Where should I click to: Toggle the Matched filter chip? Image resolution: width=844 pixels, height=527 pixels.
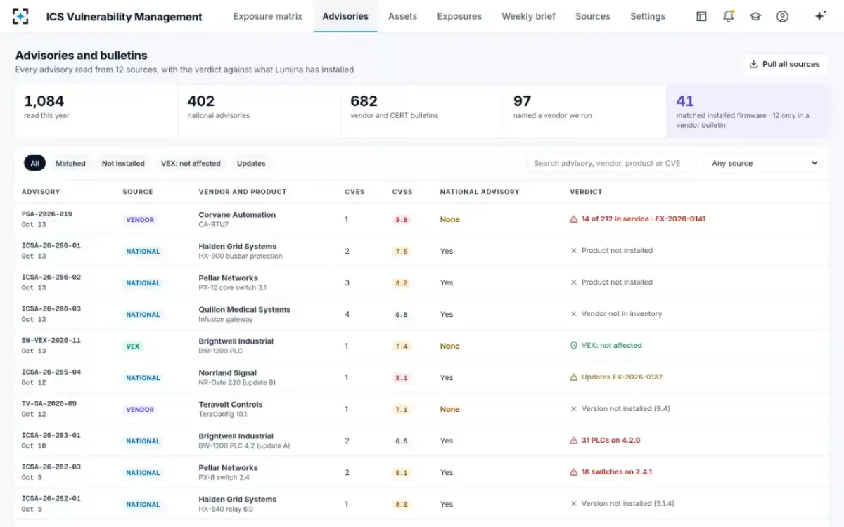pos(70,163)
